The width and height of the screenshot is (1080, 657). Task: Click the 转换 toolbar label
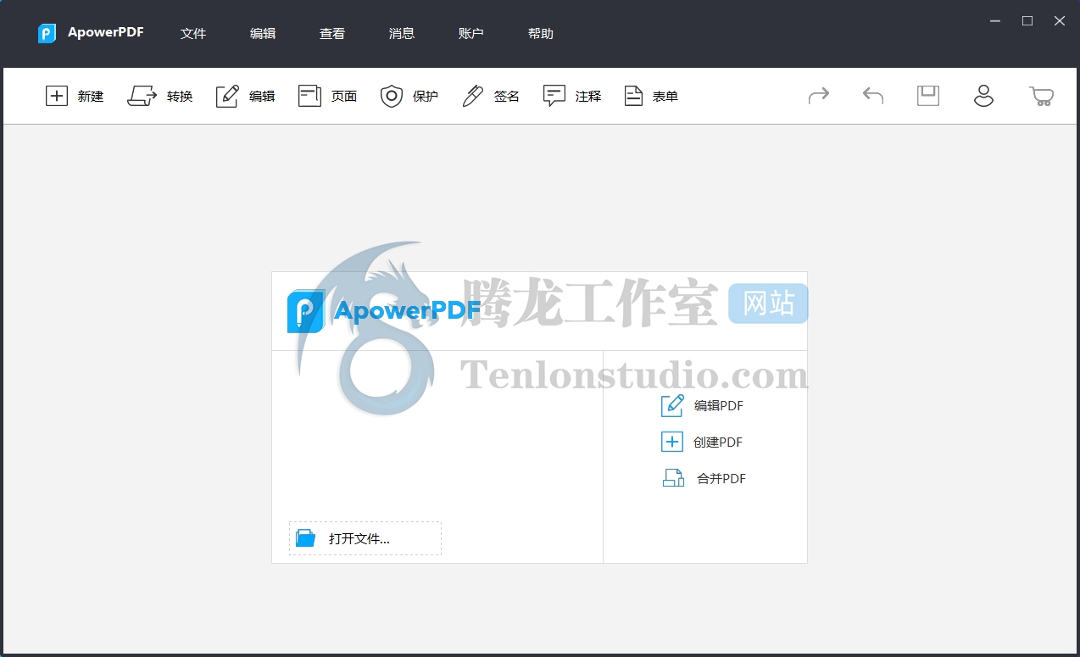click(180, 97)
